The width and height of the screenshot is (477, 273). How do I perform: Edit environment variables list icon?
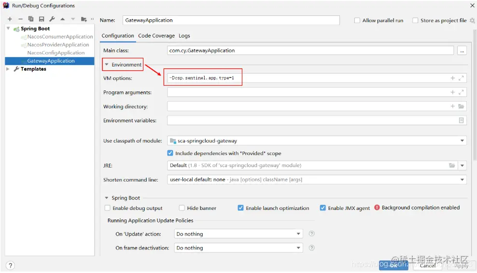[x=461, y=120]
